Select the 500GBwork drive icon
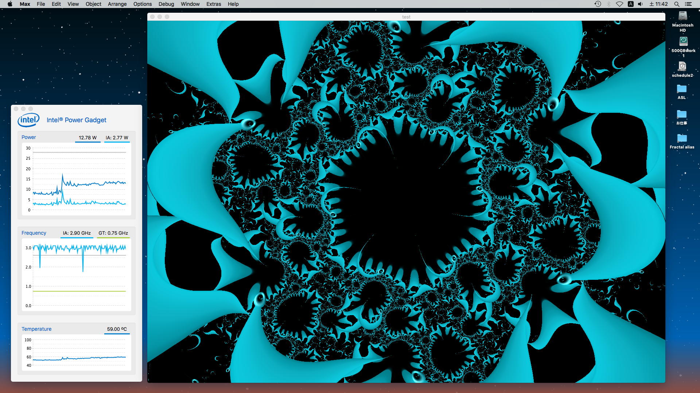The image size is (700, 393). (x=683, y=41)
